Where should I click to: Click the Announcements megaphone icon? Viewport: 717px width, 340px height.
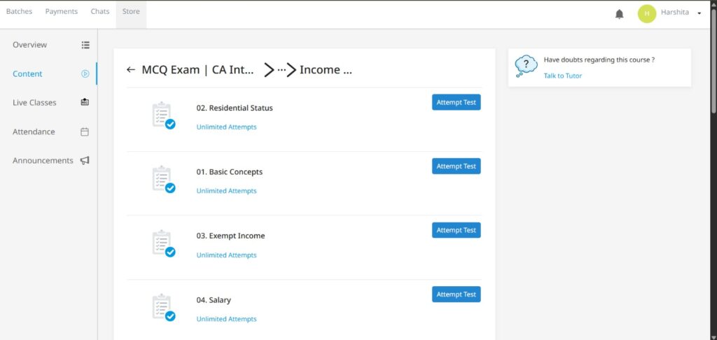click(x=85, y=160)
